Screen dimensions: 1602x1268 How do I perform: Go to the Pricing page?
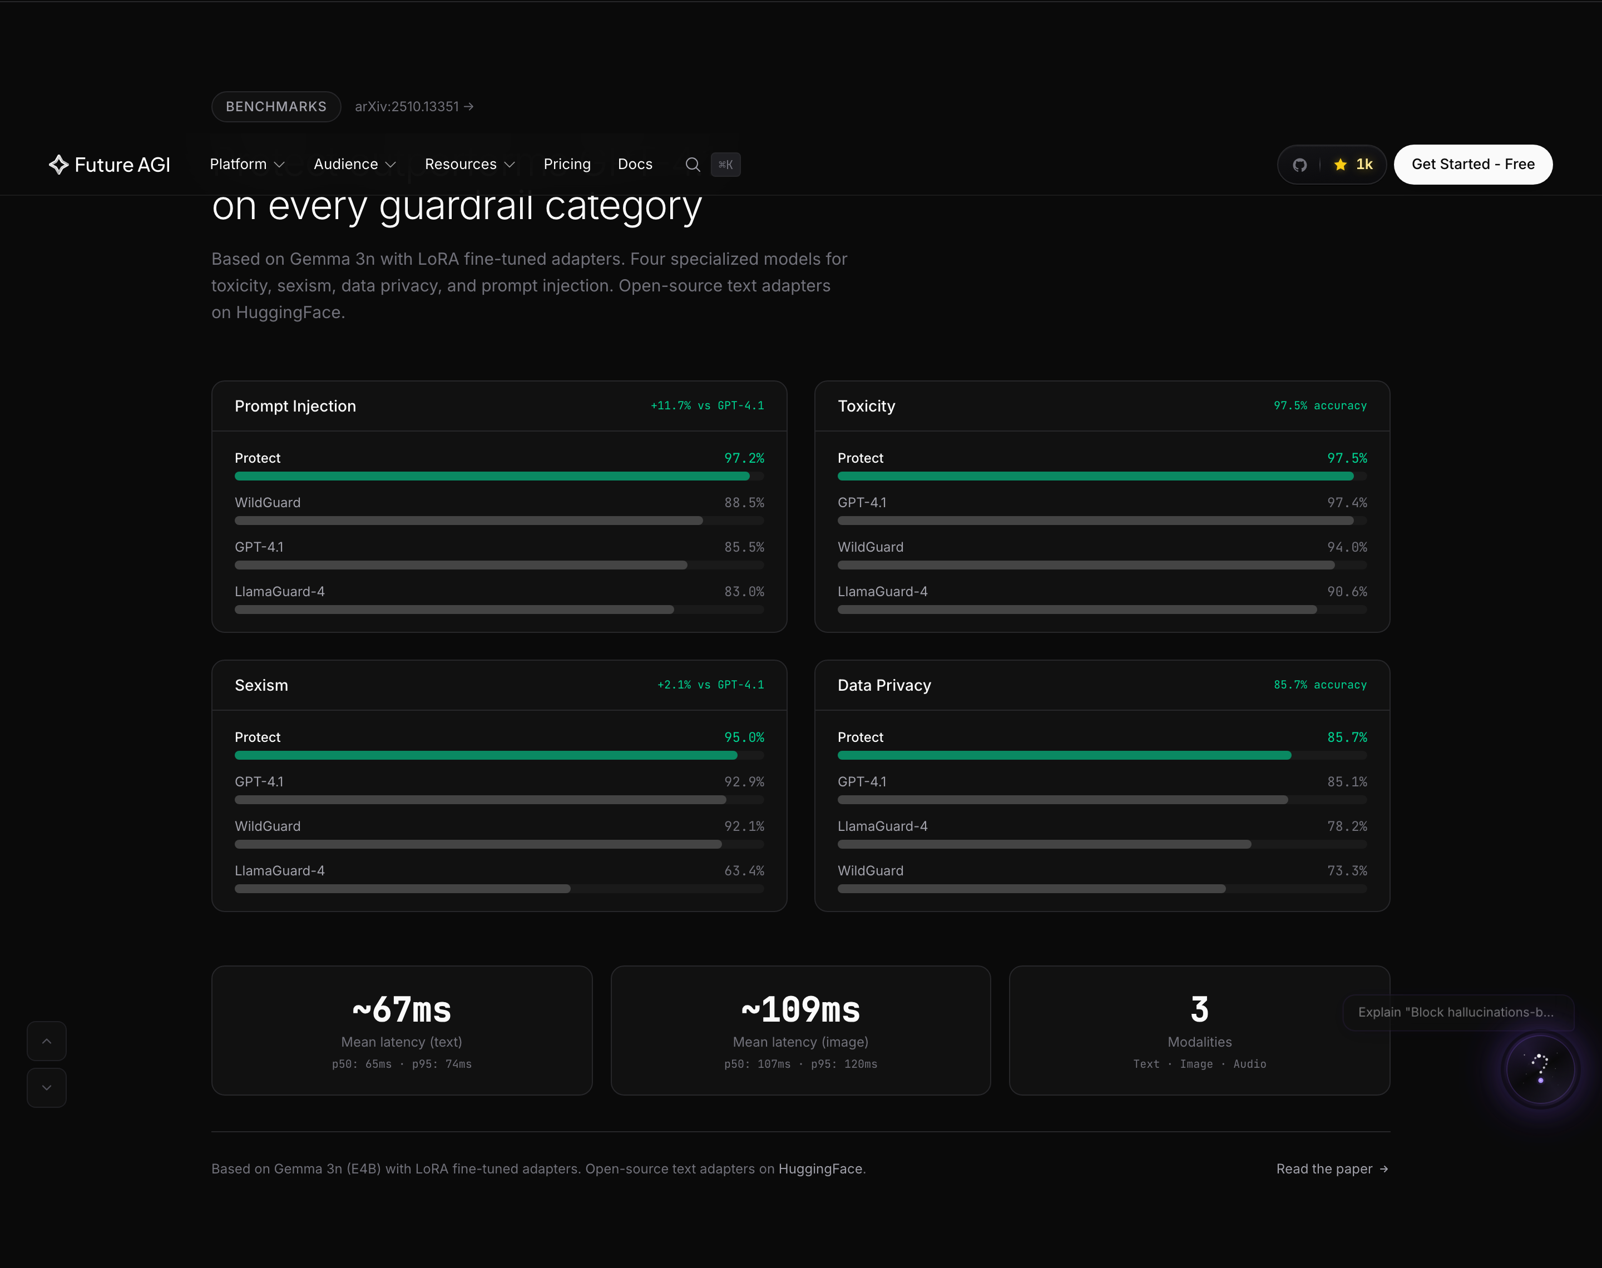pyautogui.click(x=567, y=164)
